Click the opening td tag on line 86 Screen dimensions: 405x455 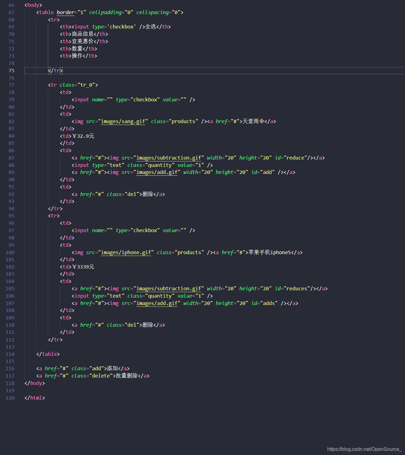tap(66, 150)
